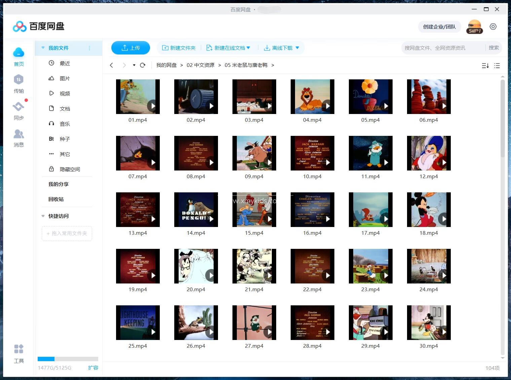Viewport: 511px width, 380px height.
Task: Click the 上传 upload button
Action: (131, 48)
